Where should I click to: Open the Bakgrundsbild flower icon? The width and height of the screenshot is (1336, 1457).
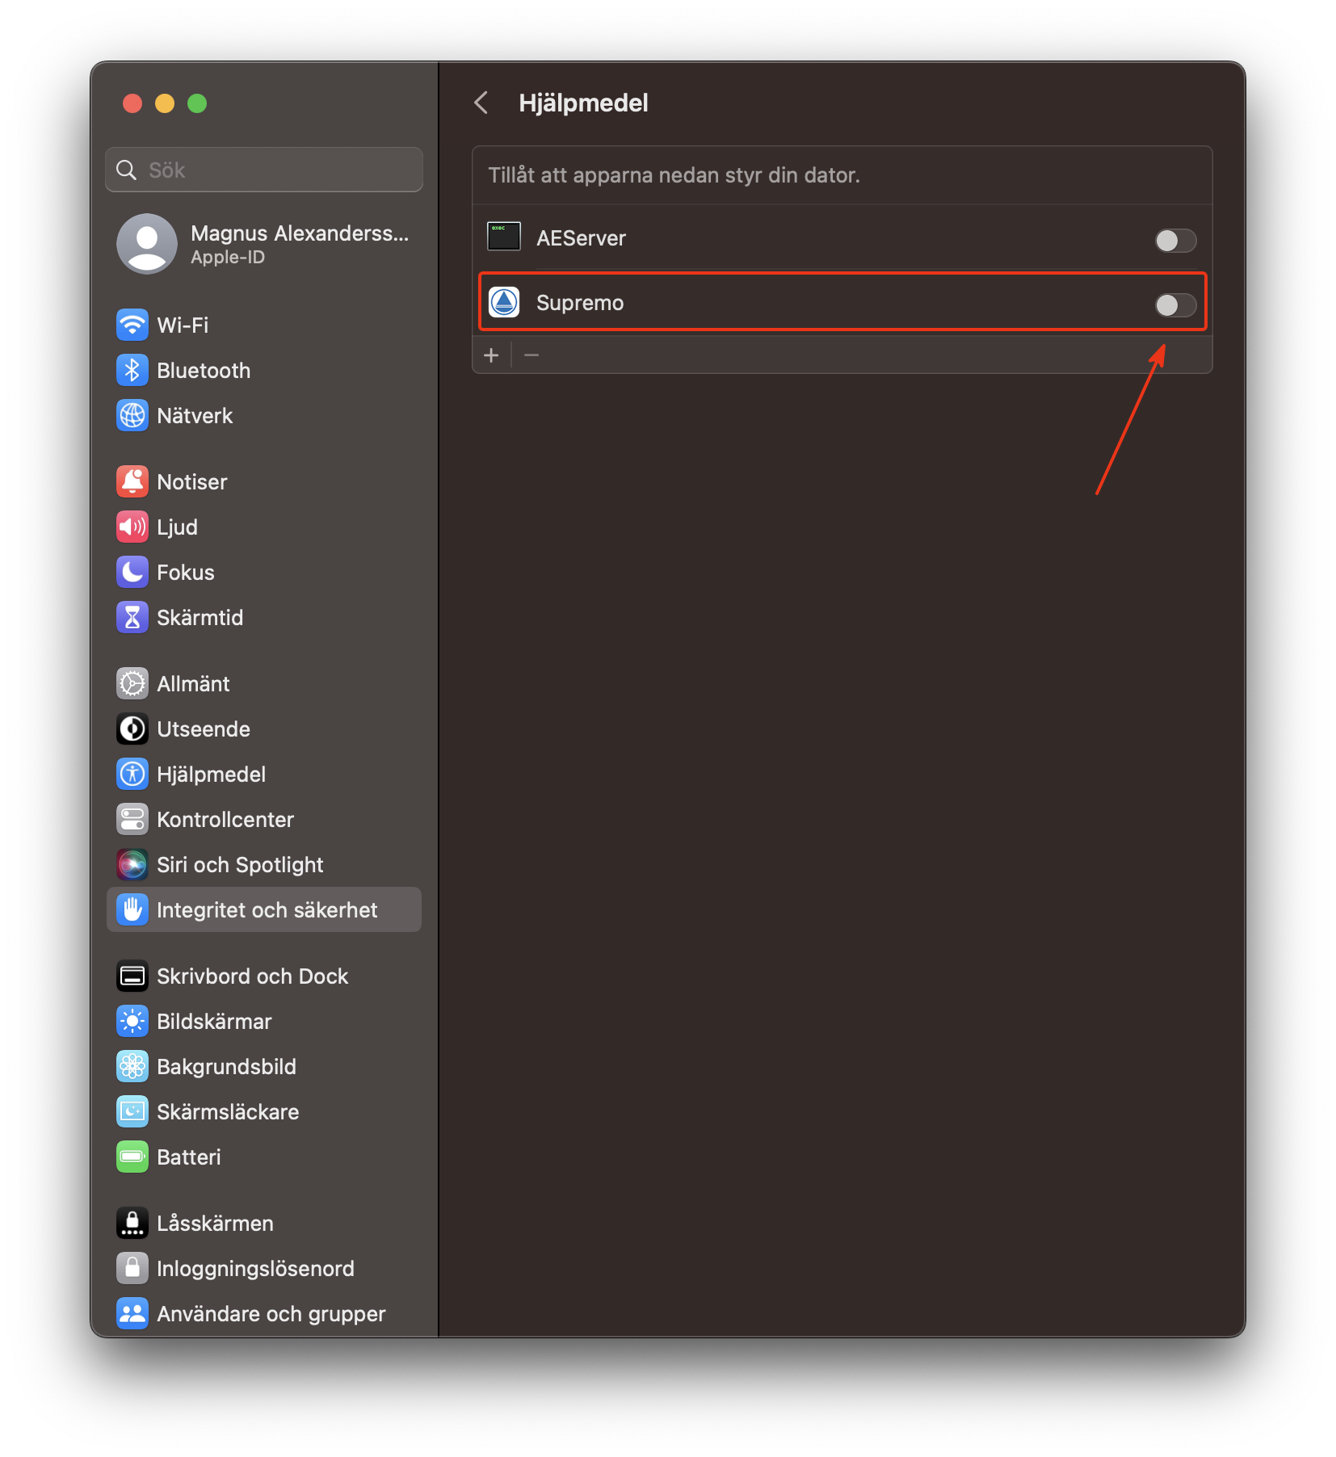[132, 1067]
